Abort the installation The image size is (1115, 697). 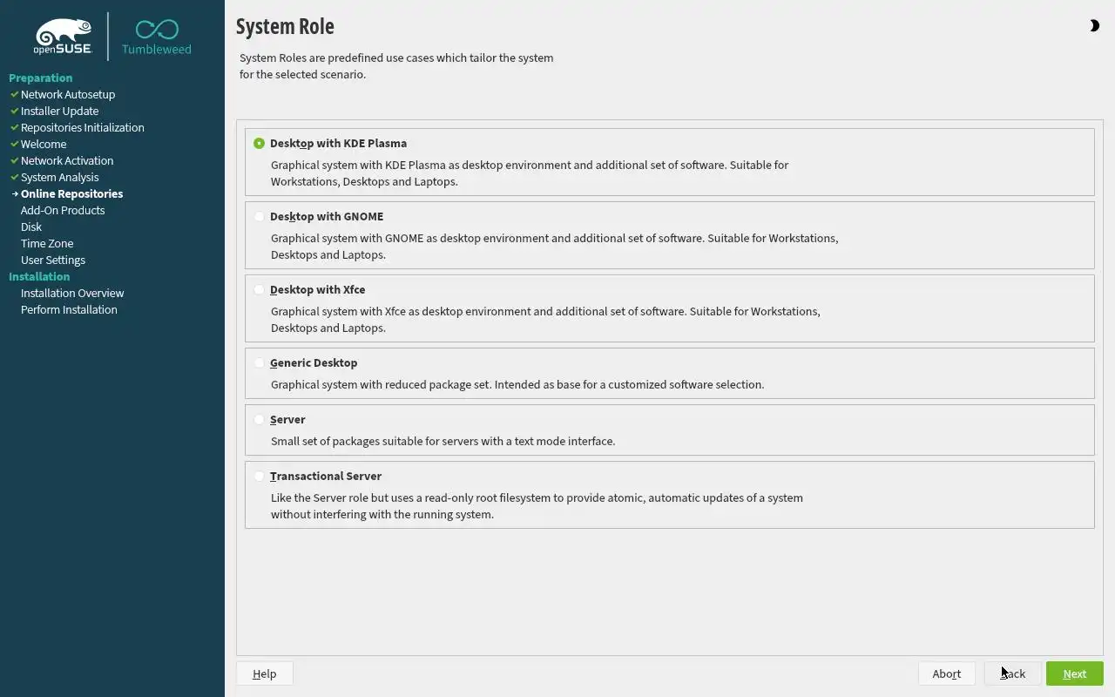tap(946, 673)
